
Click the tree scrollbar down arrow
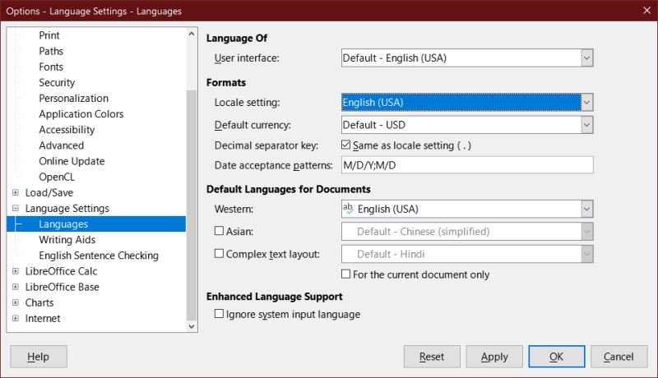pos(192,326)
